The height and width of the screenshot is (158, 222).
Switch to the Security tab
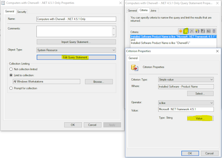tap(22, 12)
